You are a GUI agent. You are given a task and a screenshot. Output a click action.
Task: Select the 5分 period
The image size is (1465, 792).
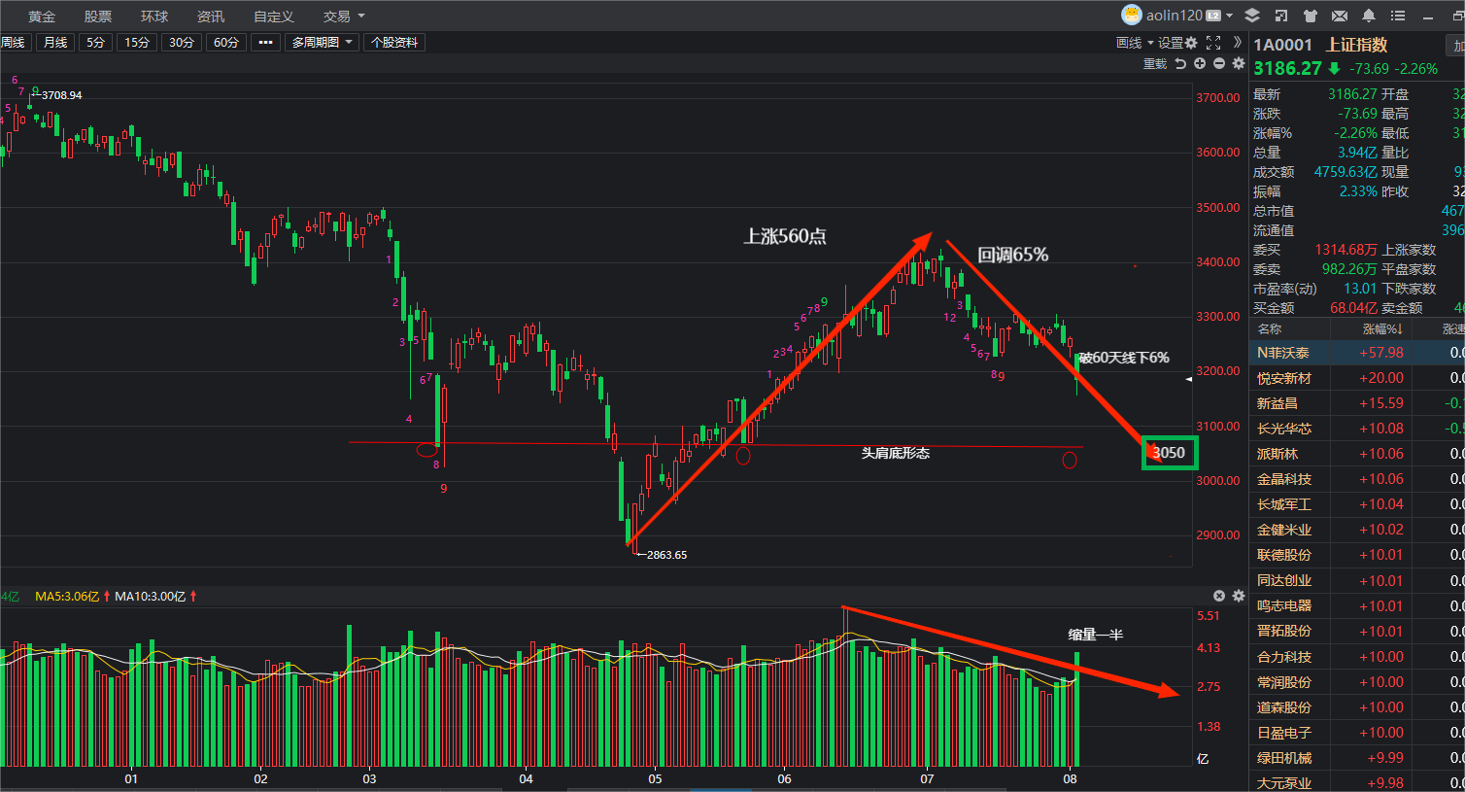(x=95, y=43)
